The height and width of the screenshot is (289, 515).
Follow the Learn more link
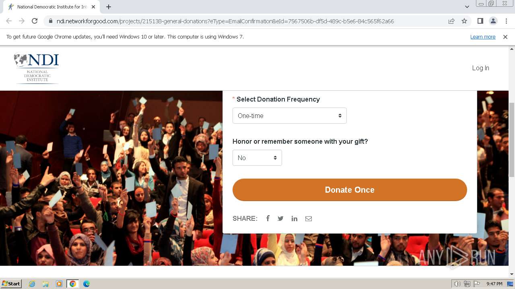pos(483,37)
